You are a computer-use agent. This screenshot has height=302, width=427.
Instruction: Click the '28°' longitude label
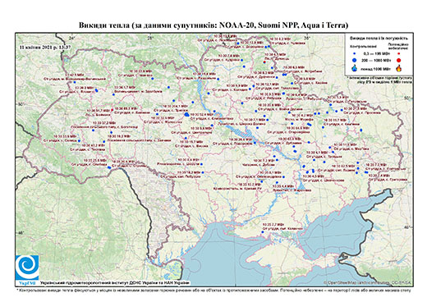(x=150, y=38)
